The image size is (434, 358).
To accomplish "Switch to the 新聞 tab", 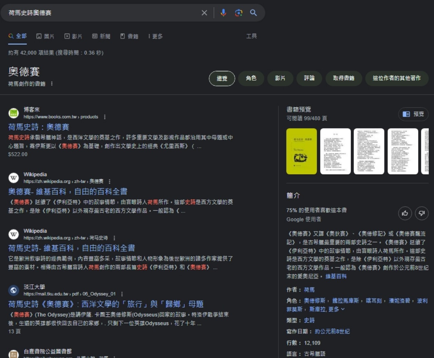I will click(101, 36).
